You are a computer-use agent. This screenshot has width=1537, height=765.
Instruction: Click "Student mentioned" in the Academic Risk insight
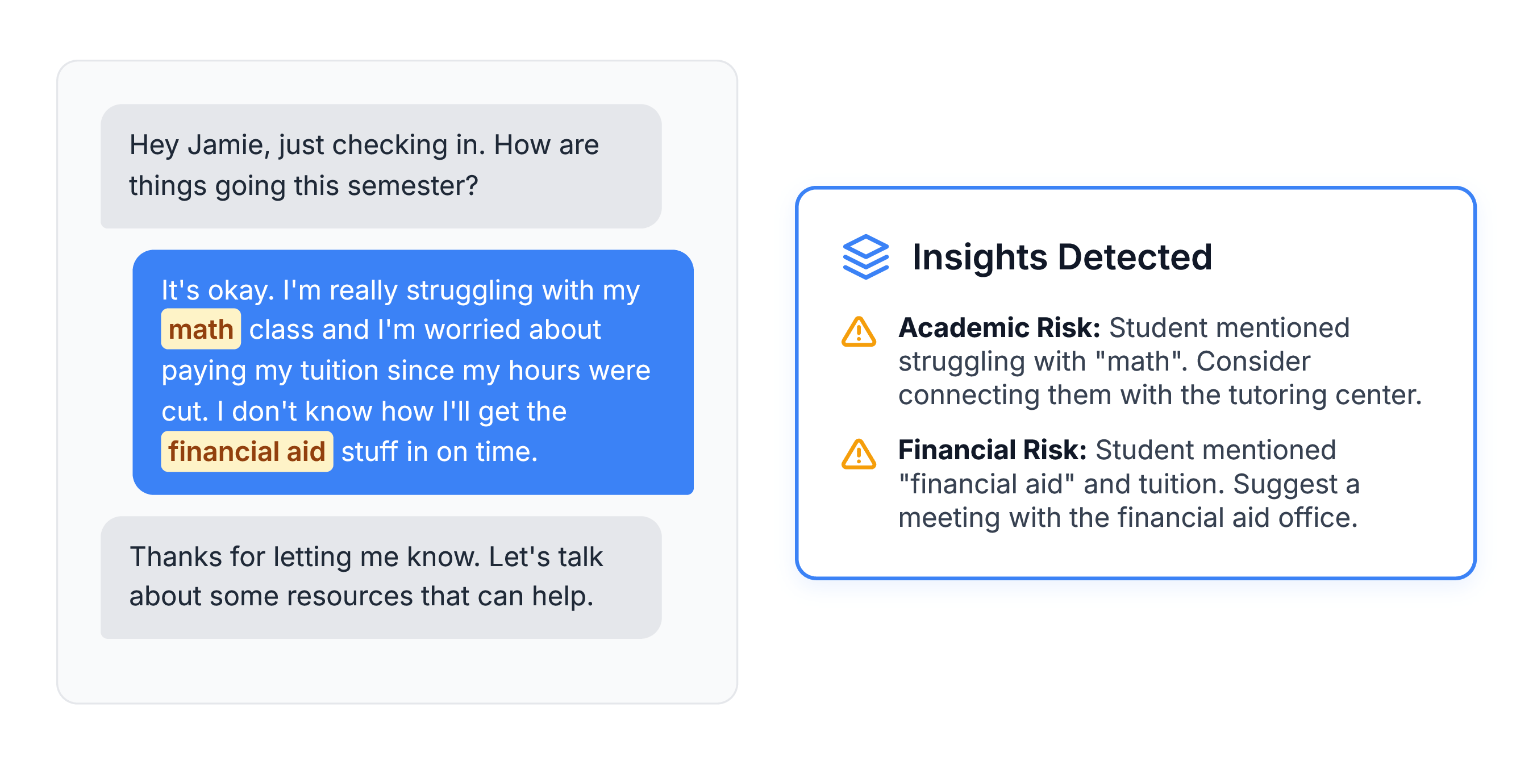tap(1228, 327)
